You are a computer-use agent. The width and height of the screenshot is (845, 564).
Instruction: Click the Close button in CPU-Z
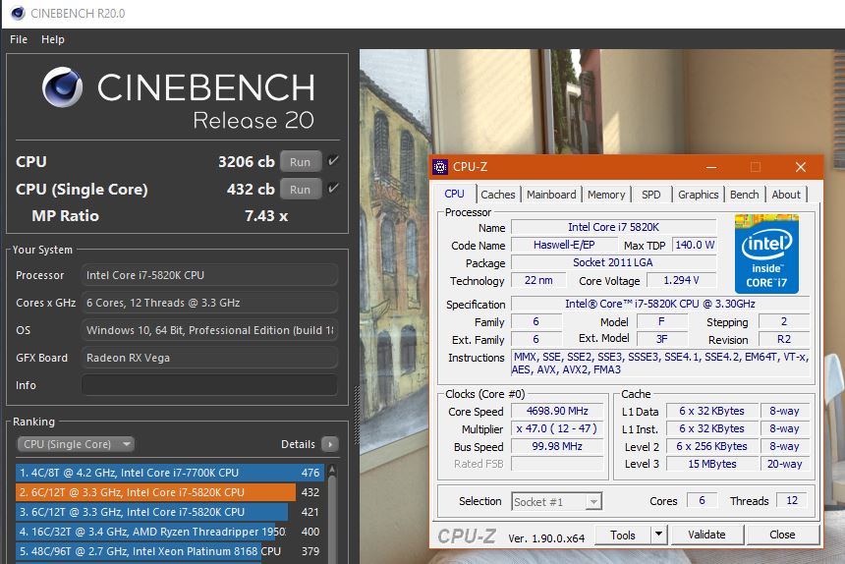[782, 535]
